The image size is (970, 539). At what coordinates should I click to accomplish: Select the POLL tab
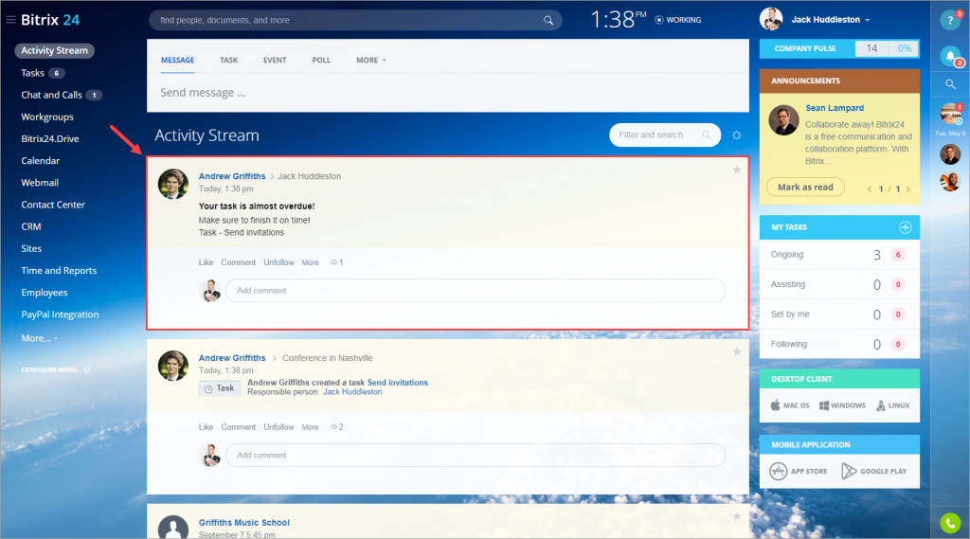coord(321,60)
